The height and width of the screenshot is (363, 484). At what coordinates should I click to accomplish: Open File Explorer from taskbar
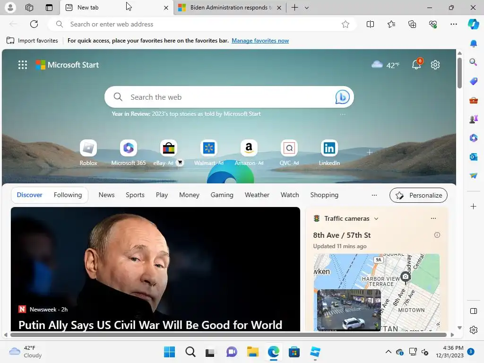pos(252,352)
